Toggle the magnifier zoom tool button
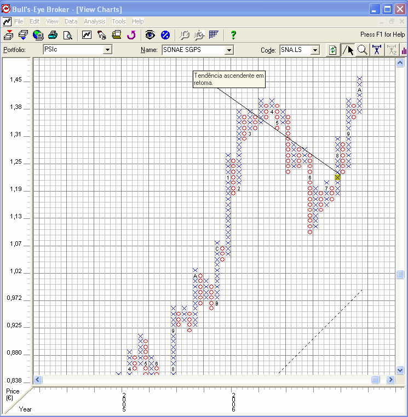The height and width of the screenshot is (417, 408). click(x=362, y=50)
